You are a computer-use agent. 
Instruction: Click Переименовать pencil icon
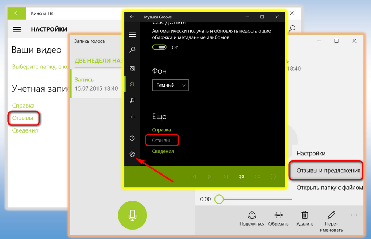pyautogui.click(x=331, y=222)
